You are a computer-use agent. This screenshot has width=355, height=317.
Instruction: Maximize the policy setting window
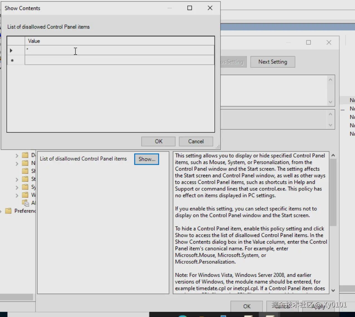point(309,43)
